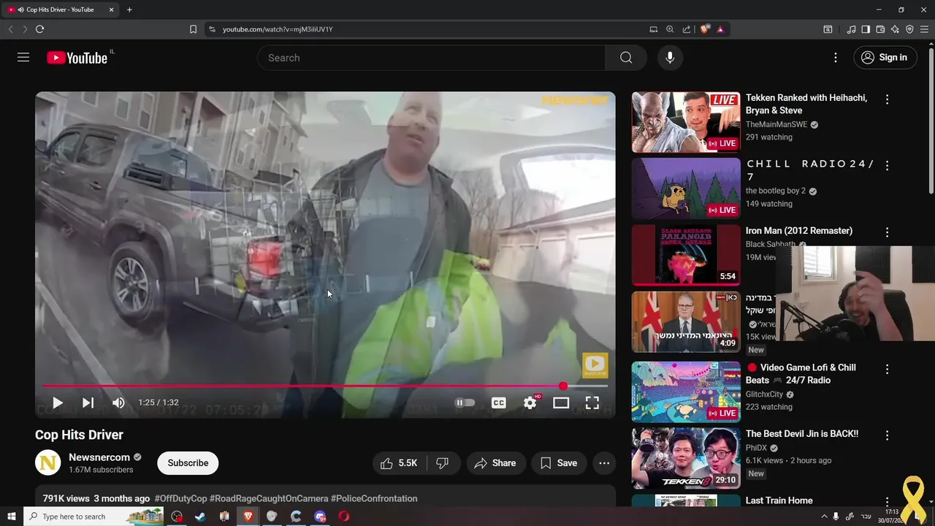The width and height of the screenshot is (935, 526).
Task: Open YouTube settings three-dot menu beside Sign in
Action: pos(836,58)
